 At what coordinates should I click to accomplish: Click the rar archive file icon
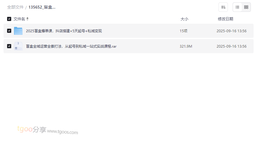click(18, 46)
